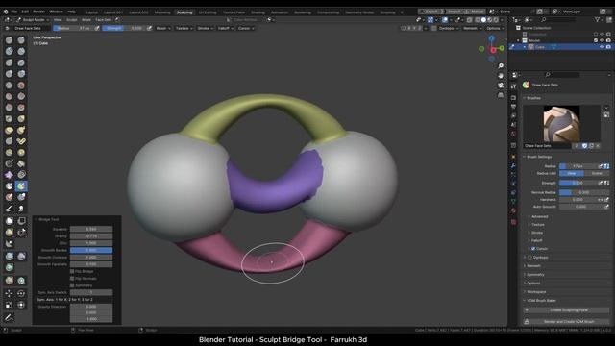Screen dimensions: 615x346
Task: Open the Mask menu in header
Action: click(86, 19)
